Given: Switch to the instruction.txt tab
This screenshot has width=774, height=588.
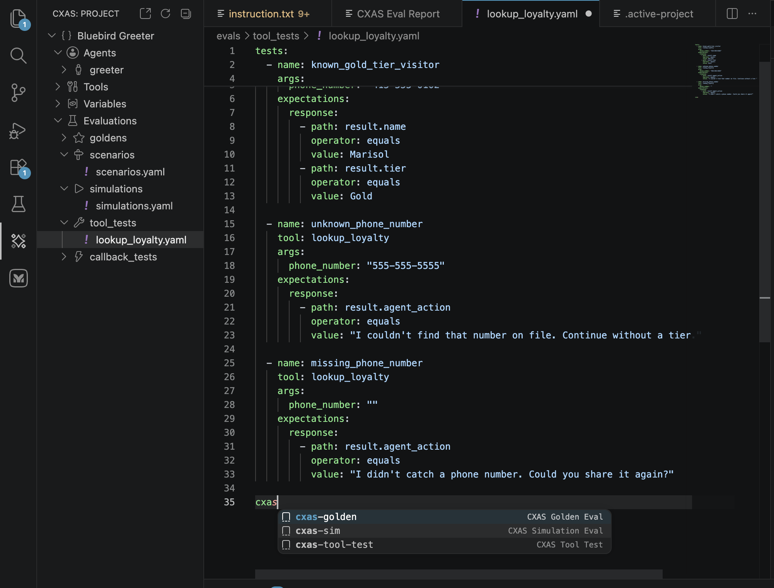Looking at the screenshot, I should point(268,14).
